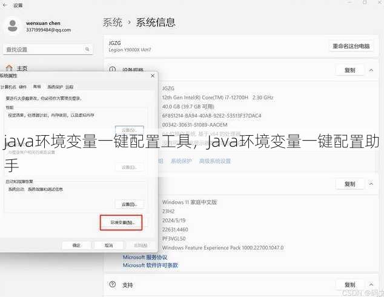Collapse the Windows specifications section chevron
Screen dimensions: 384x297
point(371,184)
